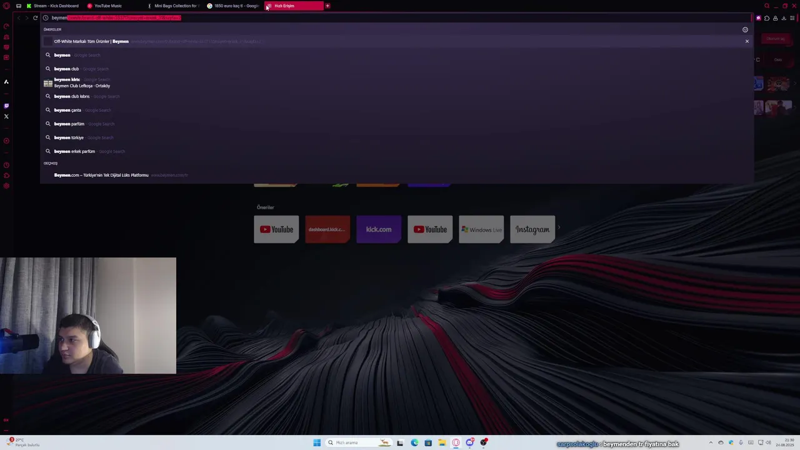Go back with the back arrow
The width and height of the screenshot is (800, 450).
coord(18,17)
